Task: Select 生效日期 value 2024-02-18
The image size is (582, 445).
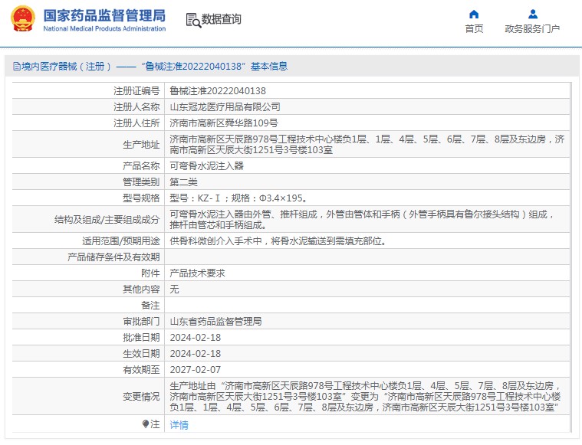Action: [x=196, y=353]
